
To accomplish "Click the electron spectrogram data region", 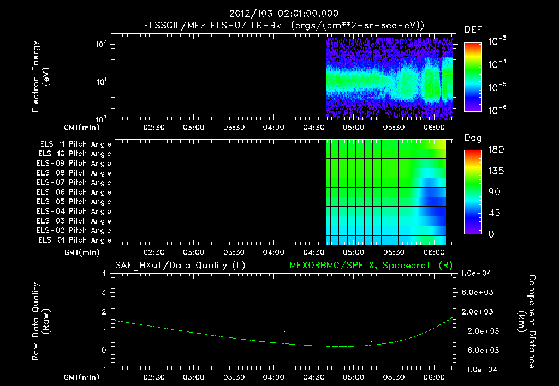I will [x=389, y=79].
